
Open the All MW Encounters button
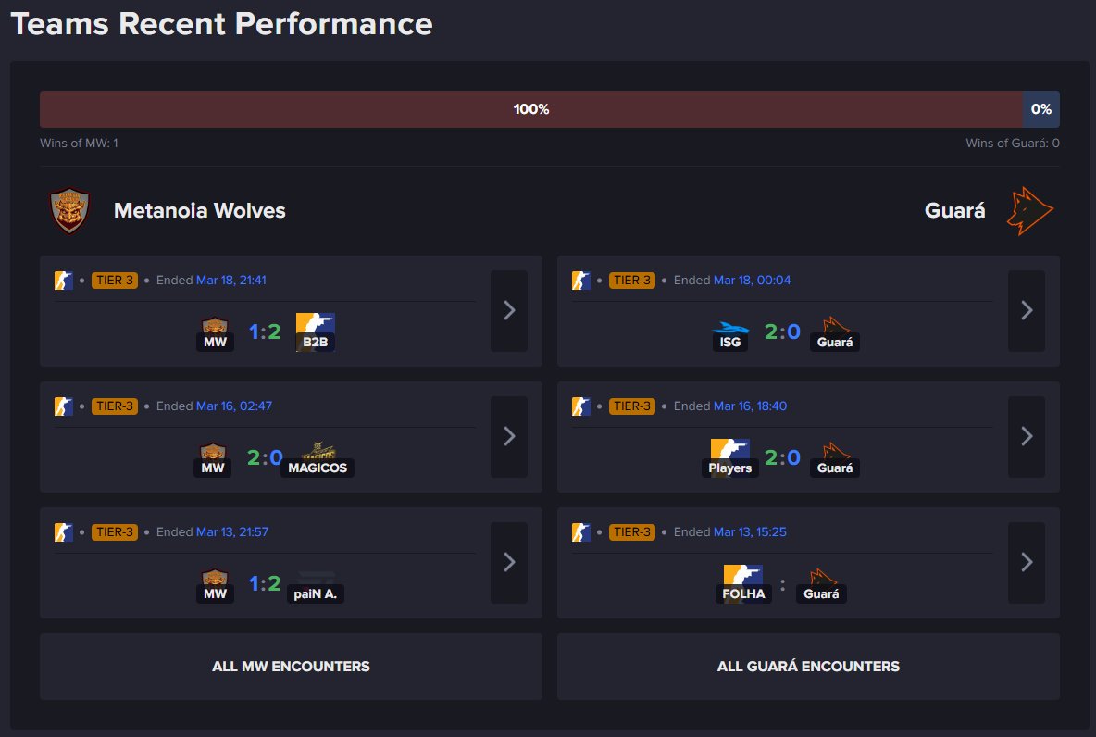click(x=291, y=667)
